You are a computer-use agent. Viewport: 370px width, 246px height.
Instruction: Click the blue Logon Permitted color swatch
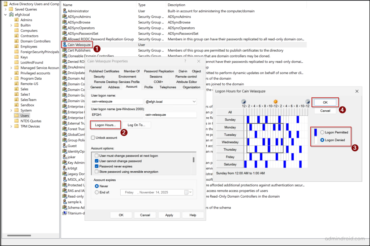315,132
